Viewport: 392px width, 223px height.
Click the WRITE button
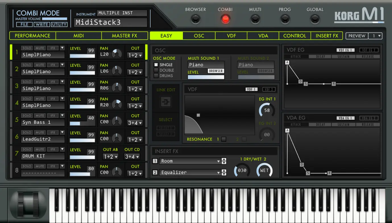pyautogui.click(x=42, y=24)
